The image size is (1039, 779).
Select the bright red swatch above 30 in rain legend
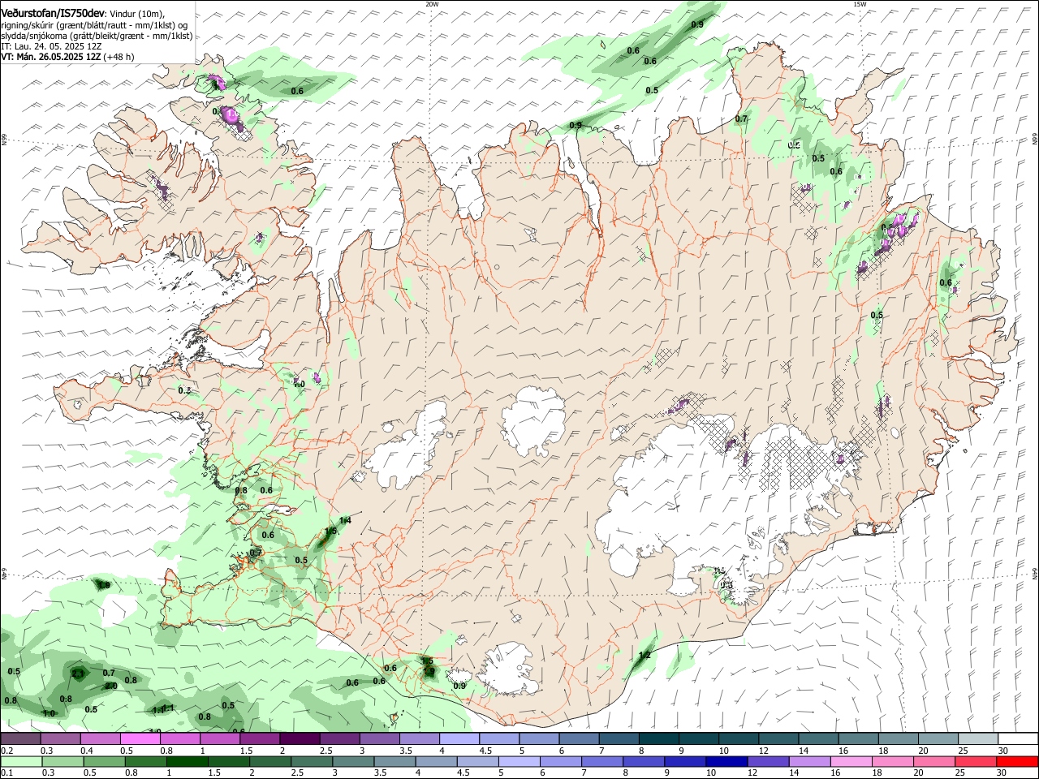point(1017,761)
